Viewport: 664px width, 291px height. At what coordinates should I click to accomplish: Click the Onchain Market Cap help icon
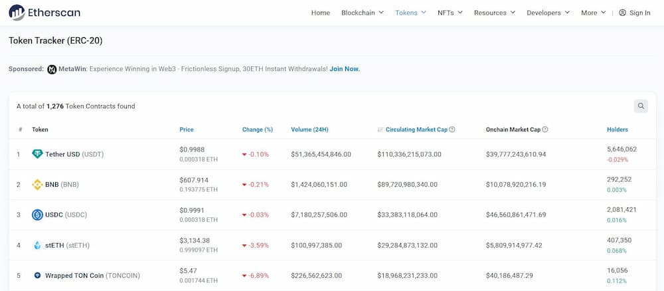545,130
